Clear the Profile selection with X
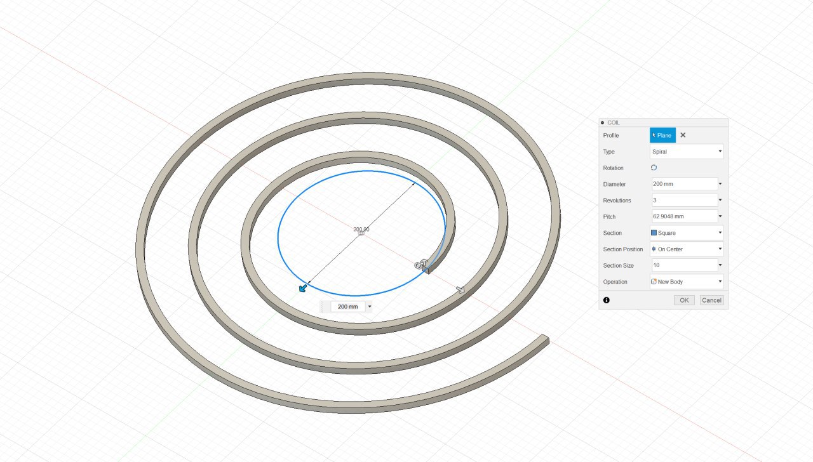The image size is (813, 462). click(683, 135)
